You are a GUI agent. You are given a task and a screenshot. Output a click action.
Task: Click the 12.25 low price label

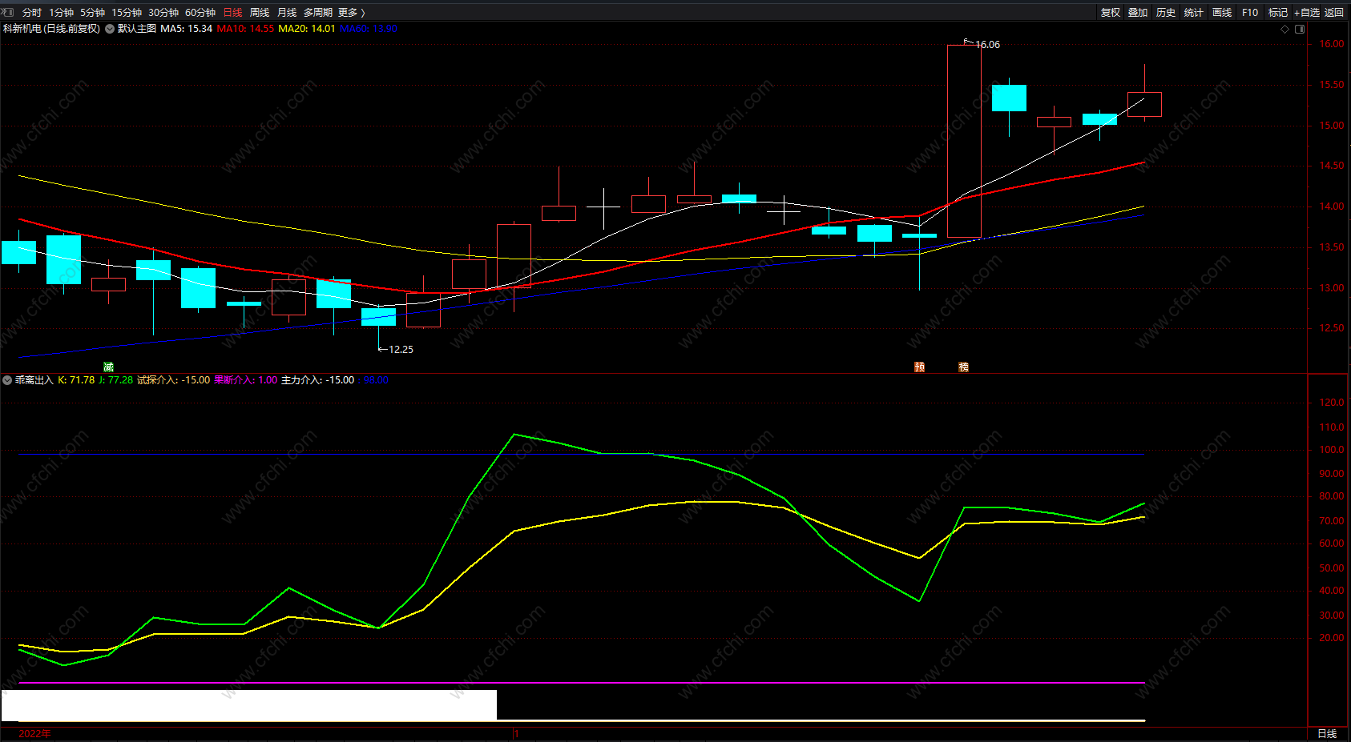(x=401, y=350)
